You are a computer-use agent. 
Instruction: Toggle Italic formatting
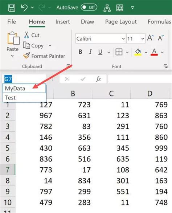point(90,52)
